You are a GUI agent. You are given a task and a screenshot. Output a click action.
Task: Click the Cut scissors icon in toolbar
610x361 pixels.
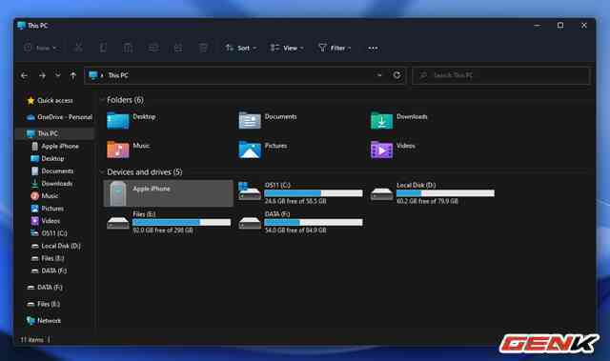coord(78,48)
